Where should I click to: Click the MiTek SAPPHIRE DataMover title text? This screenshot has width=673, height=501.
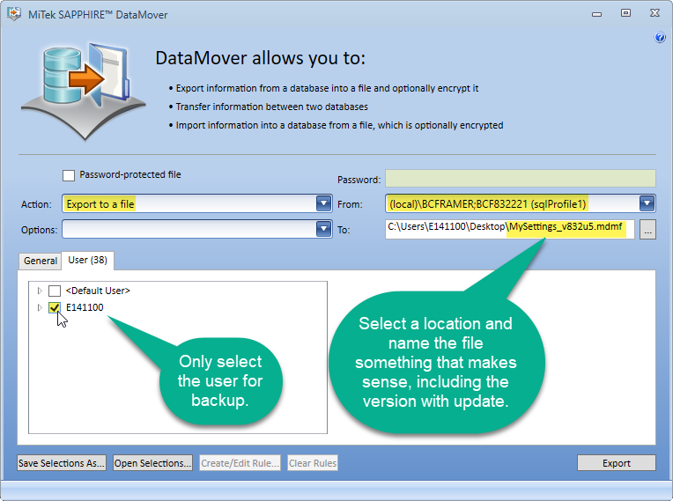click(98, 15)
